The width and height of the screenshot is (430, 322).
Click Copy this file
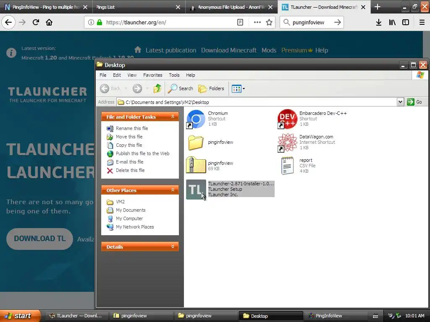[x=128, y=145]
